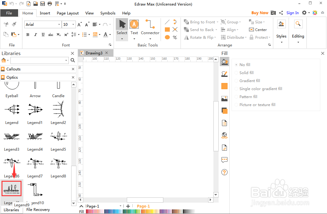Search the libraries with magnifier icon
Viewport: 327px width, 214px height.
pyautogui.click(x=72, y=60)
